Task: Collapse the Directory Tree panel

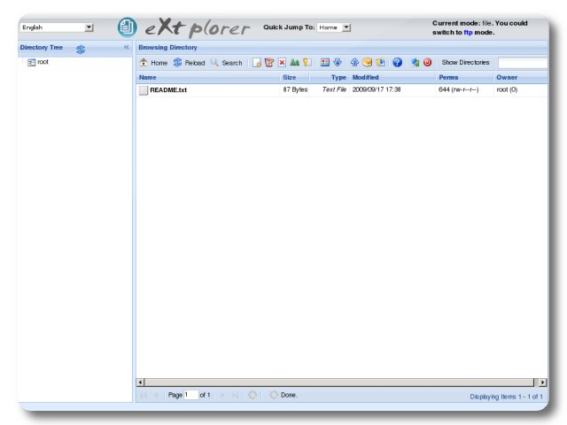Action: 126,47
